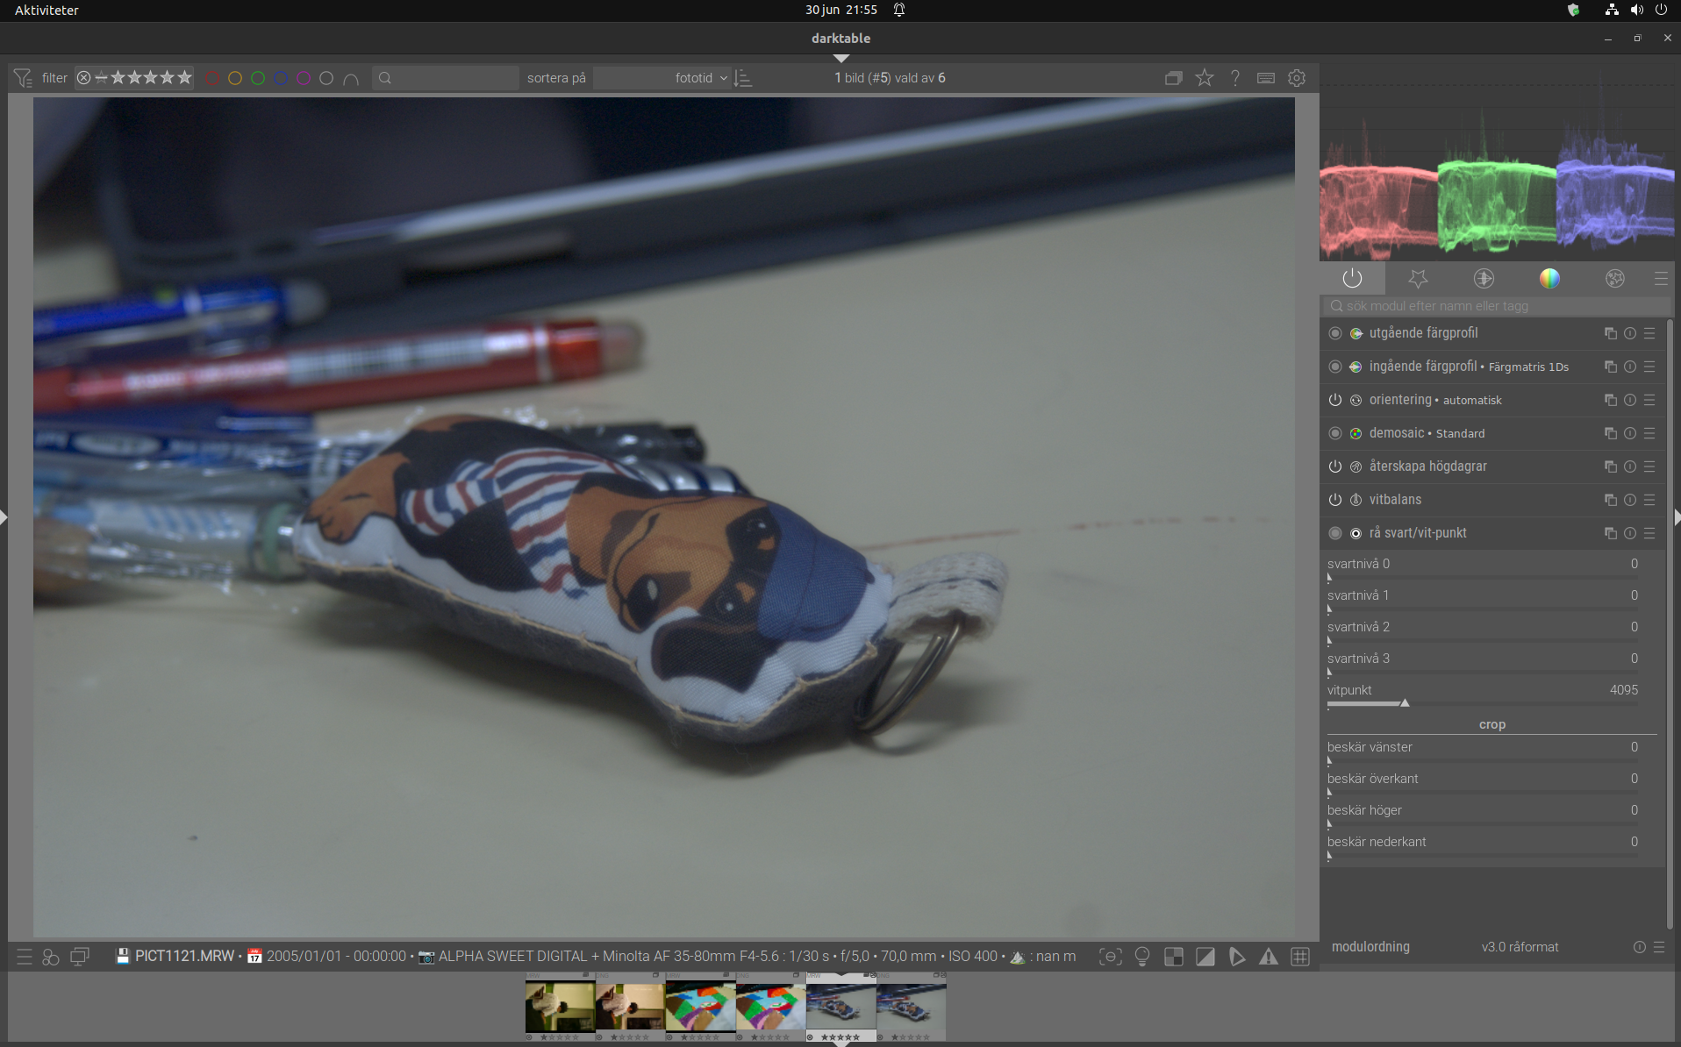Select the first thumbnail in the filmstrip

(x=560, y=1007)
